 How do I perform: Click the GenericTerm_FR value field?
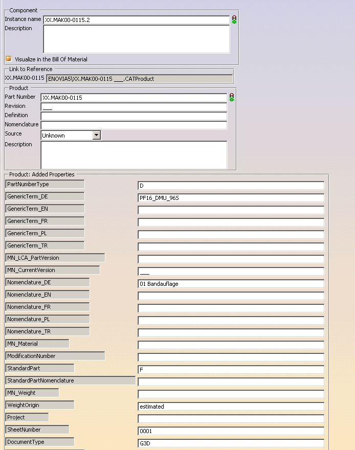[x=231, y=222]
